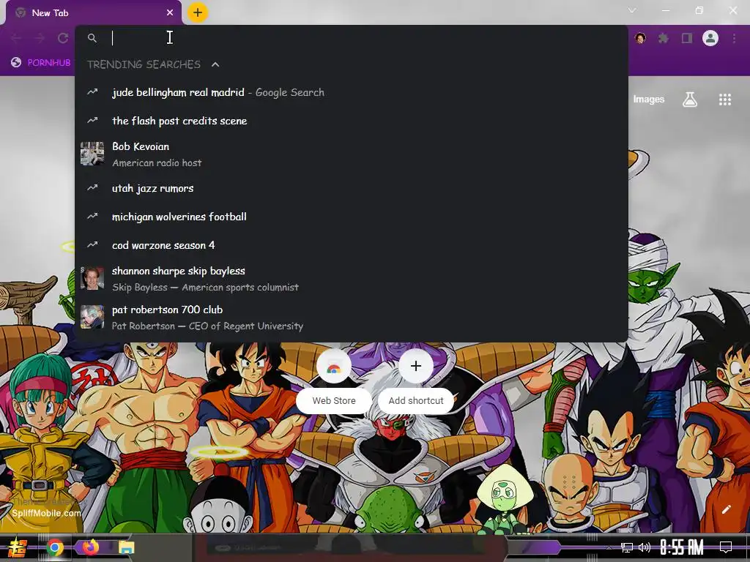Screen dimensions: 750x562
Task: Click the network tray icon
Action: (627, 547)
